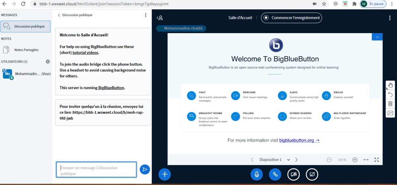Viewport: 397px width, 185px height.
Task: Open Notes Partagées
Action: 25,50
